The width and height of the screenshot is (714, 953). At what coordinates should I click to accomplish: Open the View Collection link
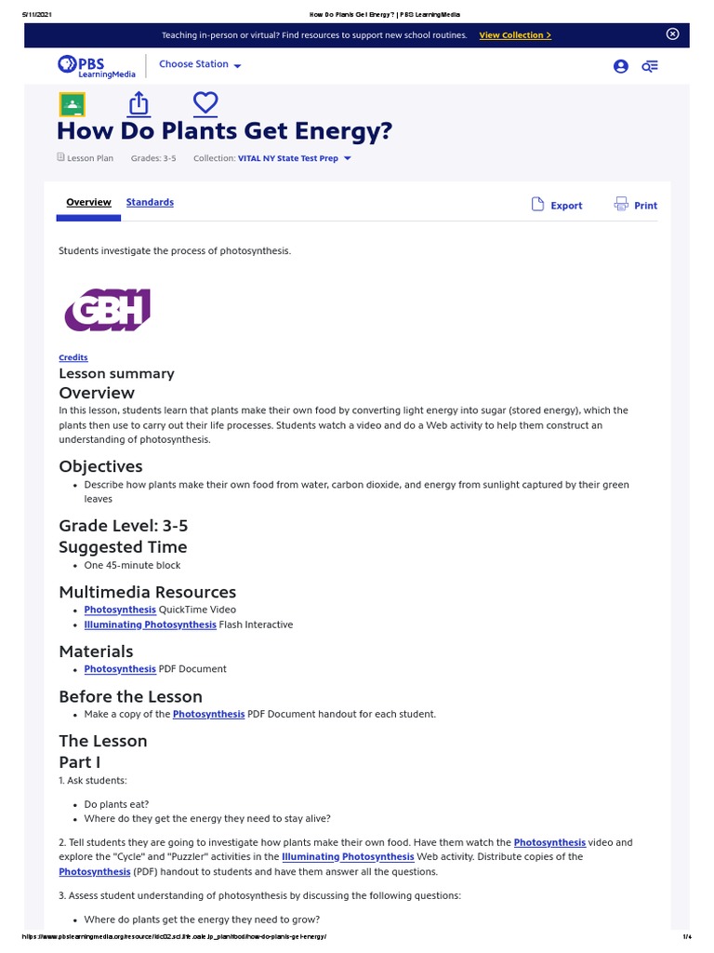515,35
